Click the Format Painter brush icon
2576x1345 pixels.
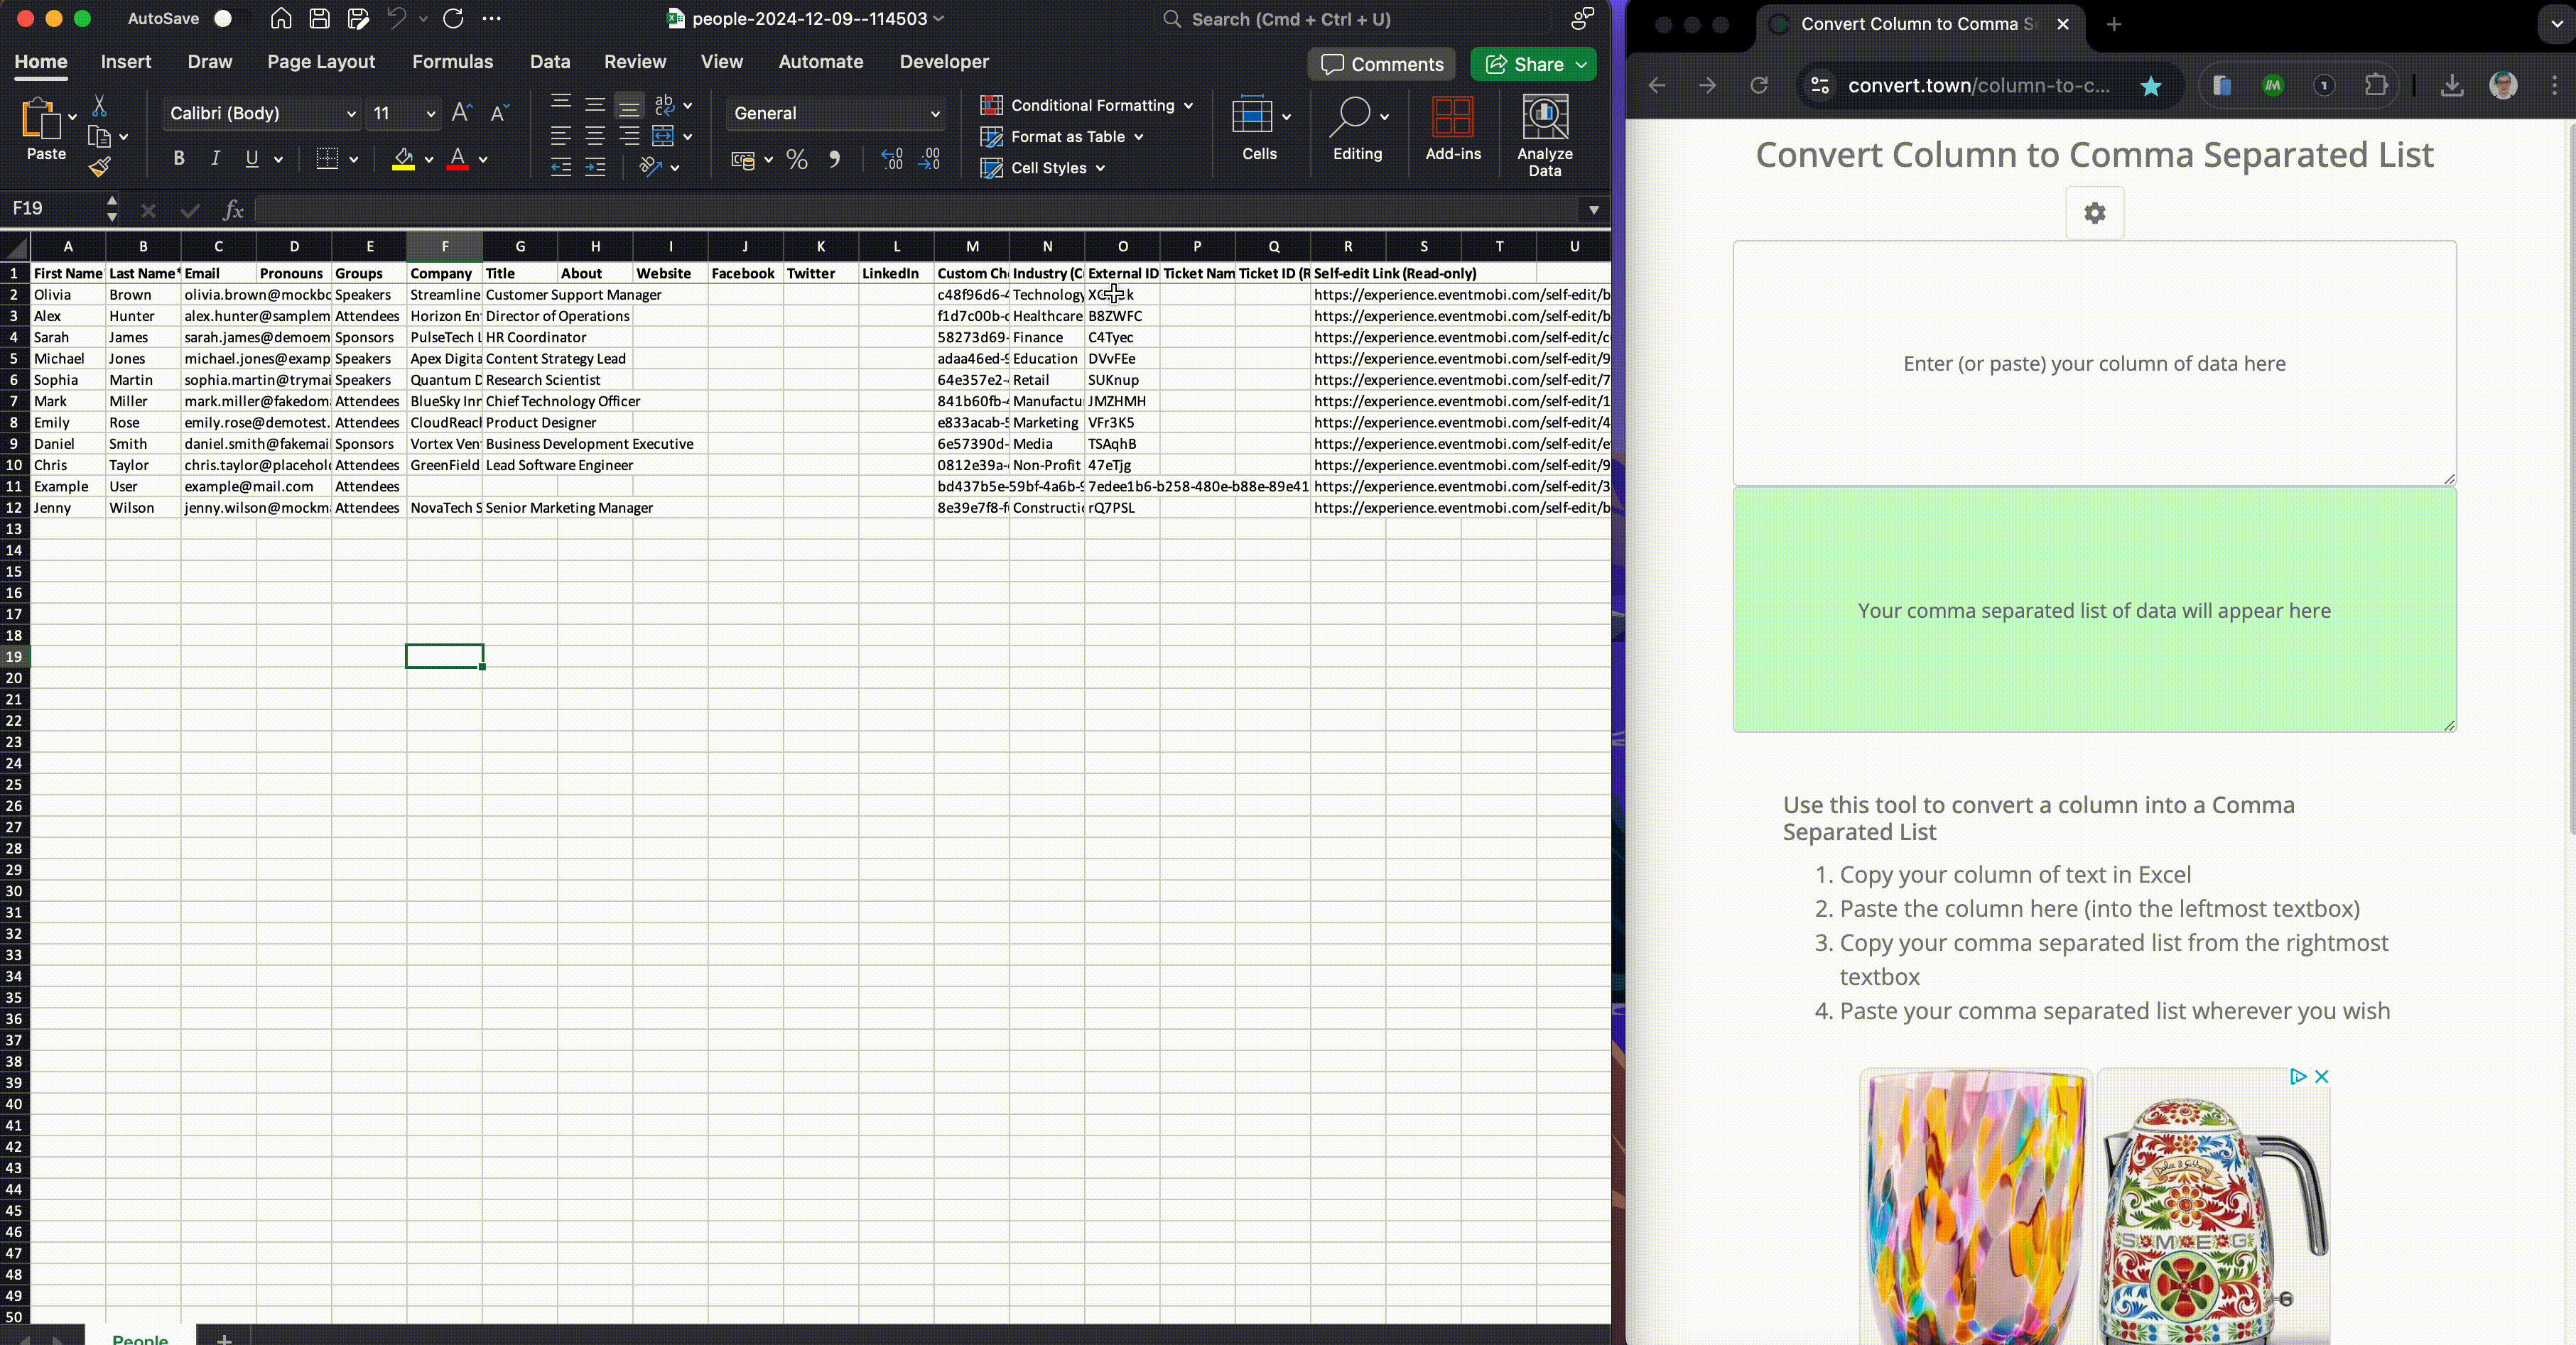(99, 167)
